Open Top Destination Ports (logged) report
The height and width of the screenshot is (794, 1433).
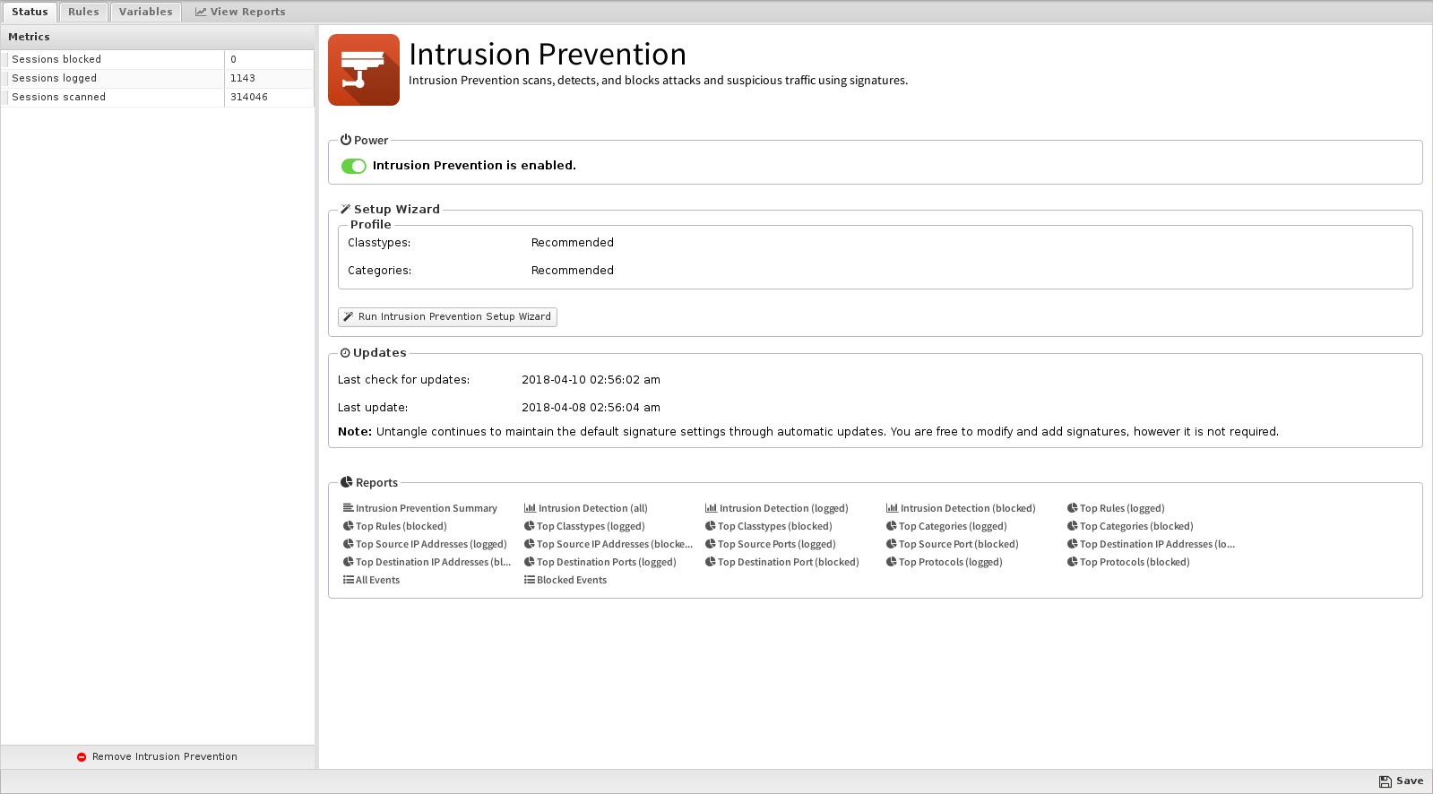click(600, 562)
